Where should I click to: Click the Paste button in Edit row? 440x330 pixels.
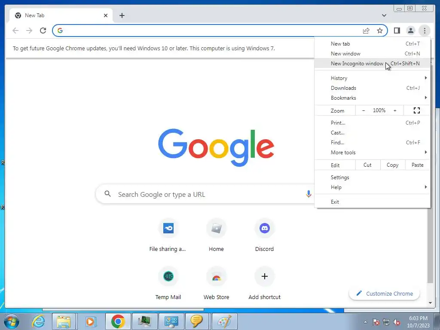[x=418, y=165]
